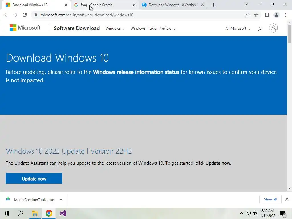
Task: Share this page using the share icon
Action: click(x=247, y=15)
